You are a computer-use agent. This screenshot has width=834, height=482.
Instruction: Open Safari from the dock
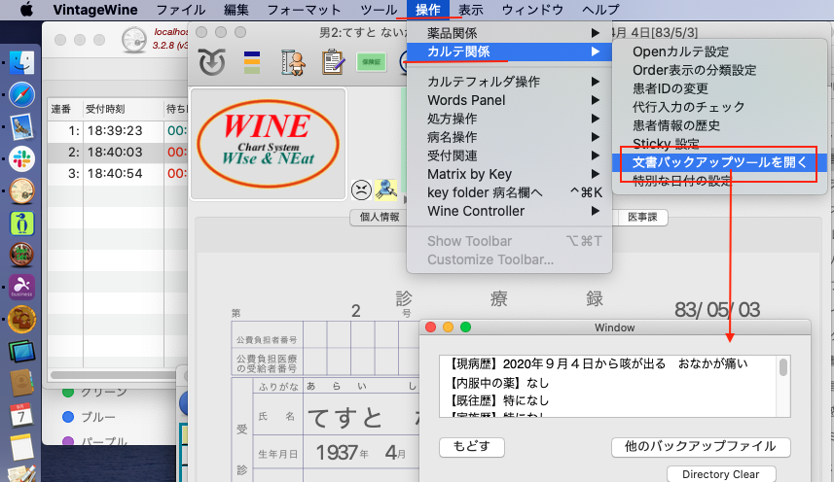point(21,95)
